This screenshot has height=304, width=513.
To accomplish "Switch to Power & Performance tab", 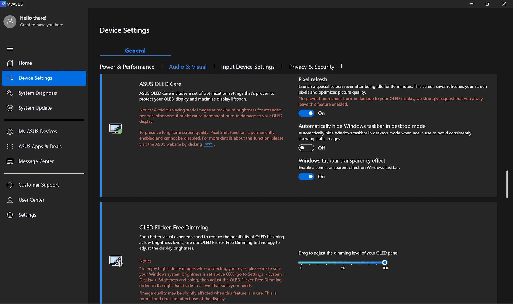I will coord(127,67).
